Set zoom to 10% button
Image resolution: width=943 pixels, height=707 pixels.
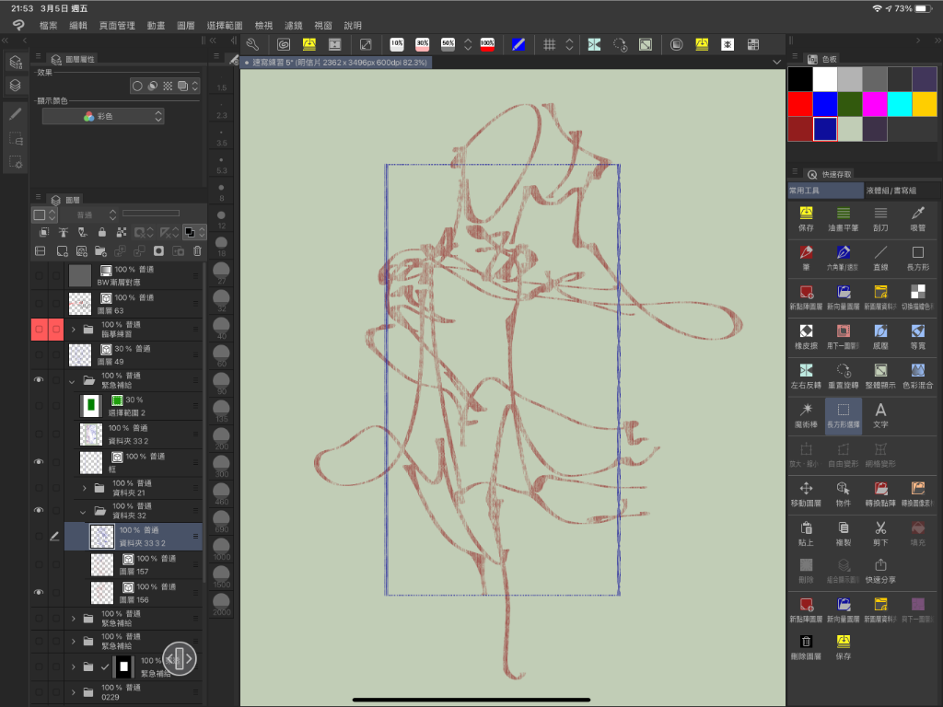pos(397,44)
